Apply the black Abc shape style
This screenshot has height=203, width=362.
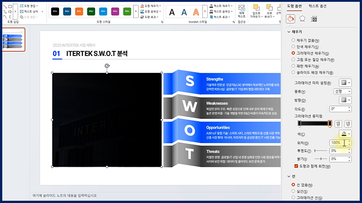[55, 11]
